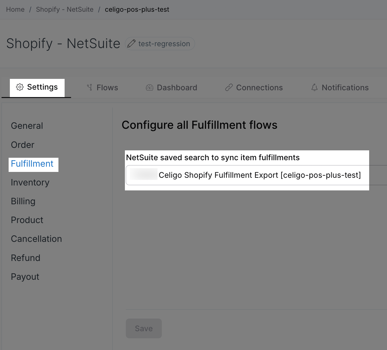387x350 pixels.
Task: Click the pencil edit icon beside test-regression
Action: (131, 44)
